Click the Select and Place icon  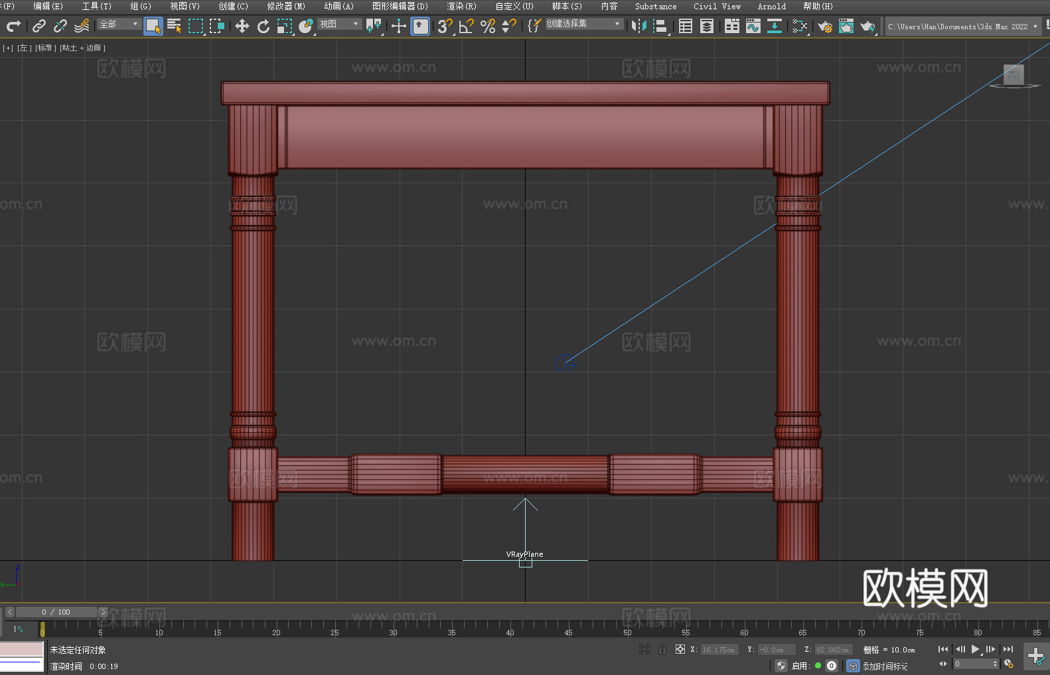coord(306,26)
